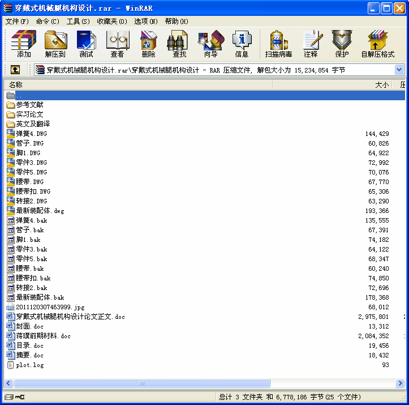
Task: Click the Delete (删除) toolbar icon
Action: point(148,44)
